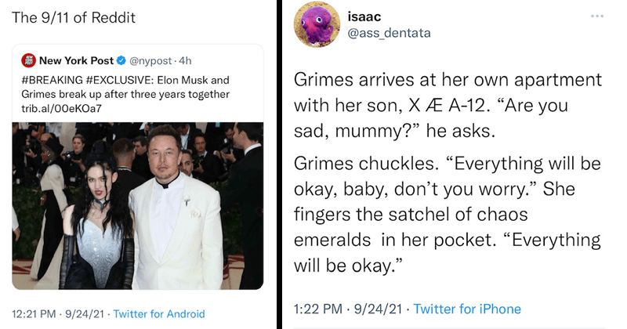Open the Met Gala couple photo
627x329 pixels.
(x=137, y=204)
